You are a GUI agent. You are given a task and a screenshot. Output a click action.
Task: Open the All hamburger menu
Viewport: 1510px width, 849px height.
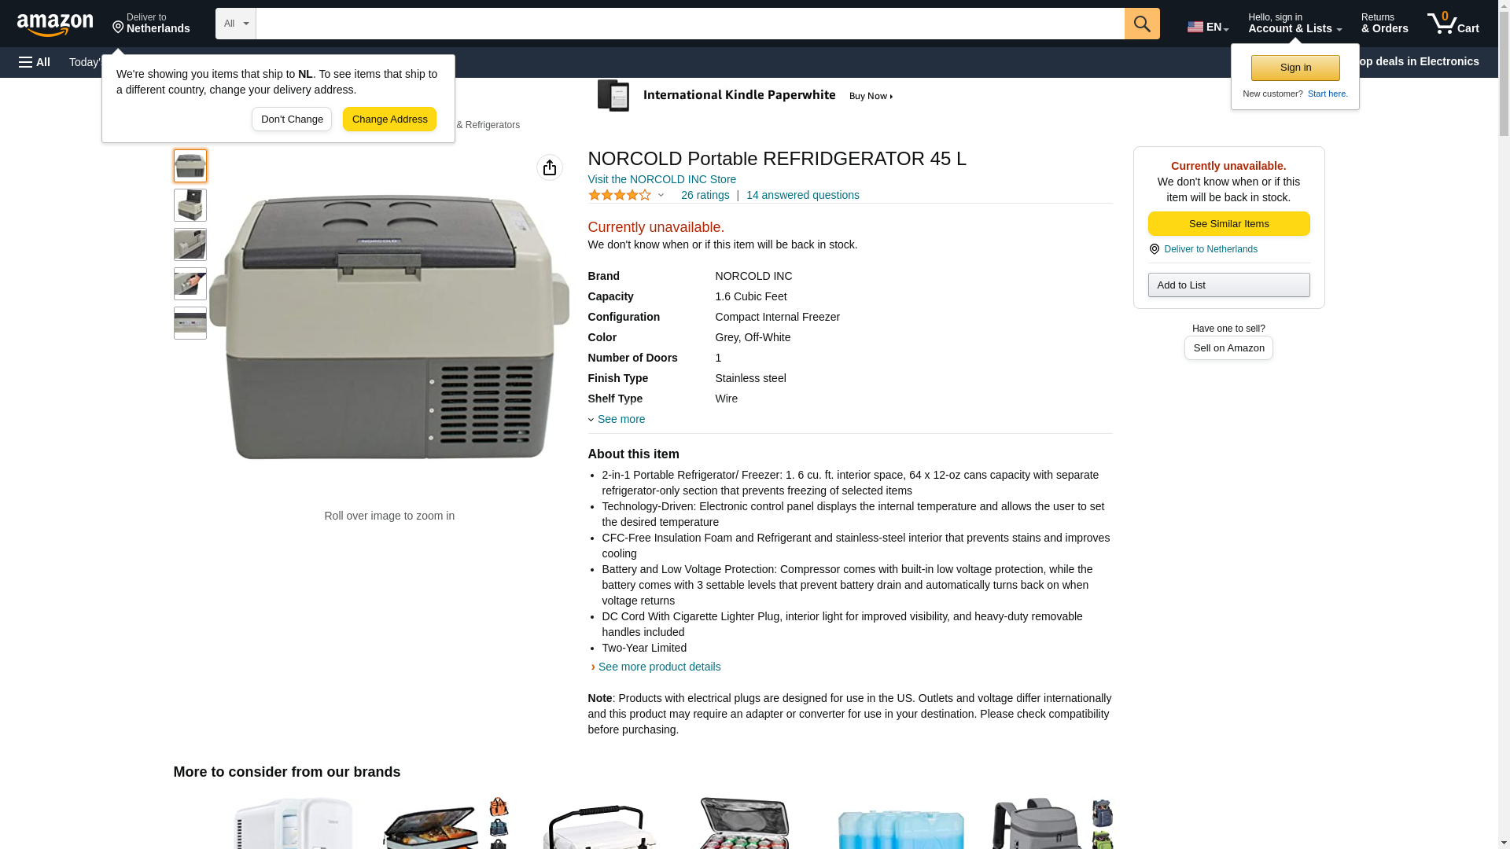(x=35, y=62)
